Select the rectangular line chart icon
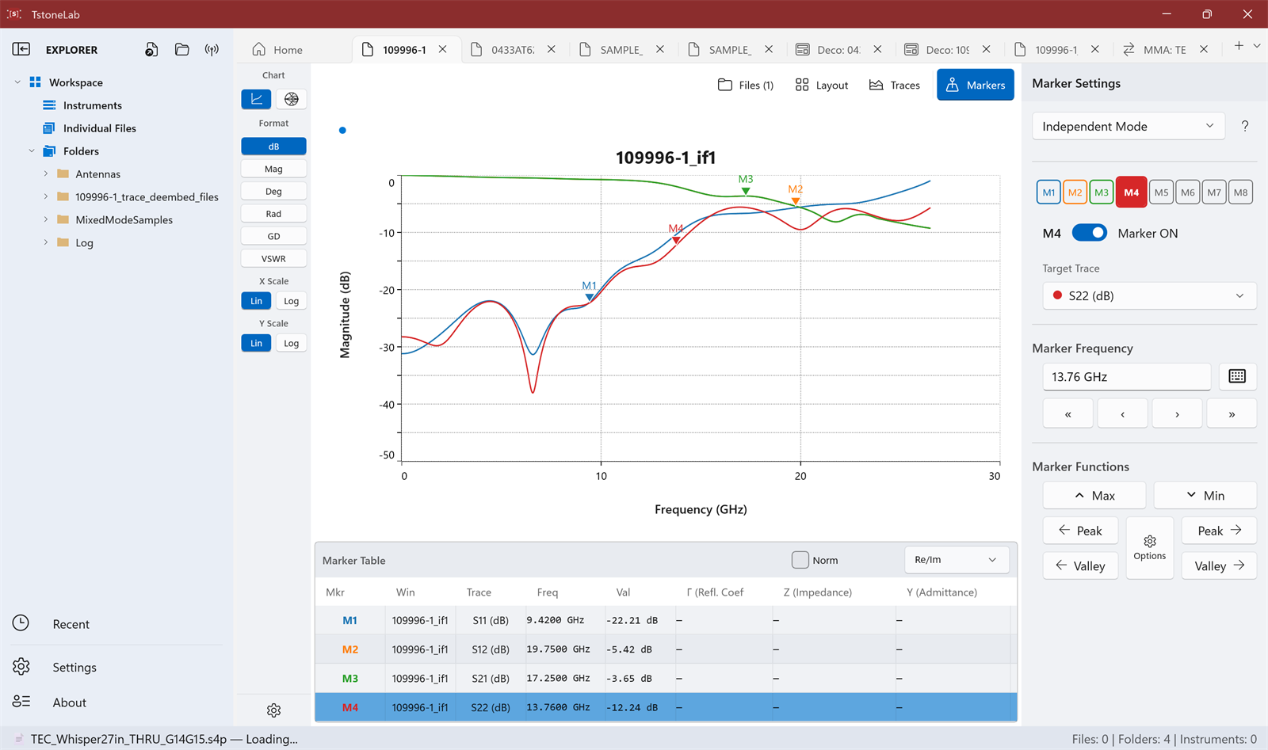The width and height of the screenshot is (1268, 750). (x=256, y=99)
